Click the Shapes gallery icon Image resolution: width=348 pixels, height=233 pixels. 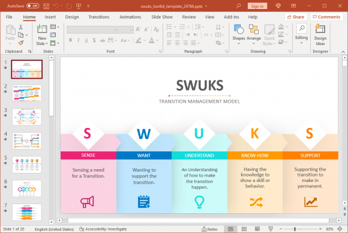click(239, 29)
